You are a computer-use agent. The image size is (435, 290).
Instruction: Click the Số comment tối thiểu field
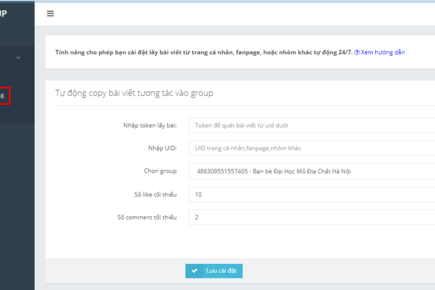[311, 217]
